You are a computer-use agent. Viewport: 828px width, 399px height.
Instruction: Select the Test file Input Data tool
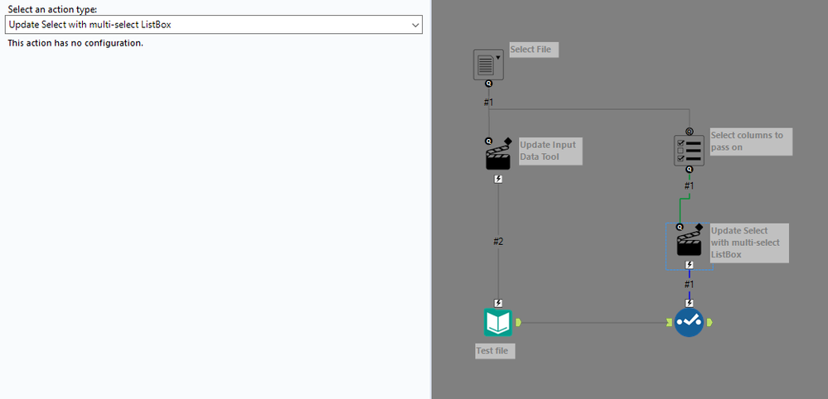(x=498, y=323)
